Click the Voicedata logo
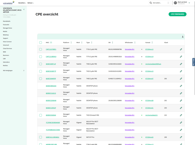 tap(8, 3)
